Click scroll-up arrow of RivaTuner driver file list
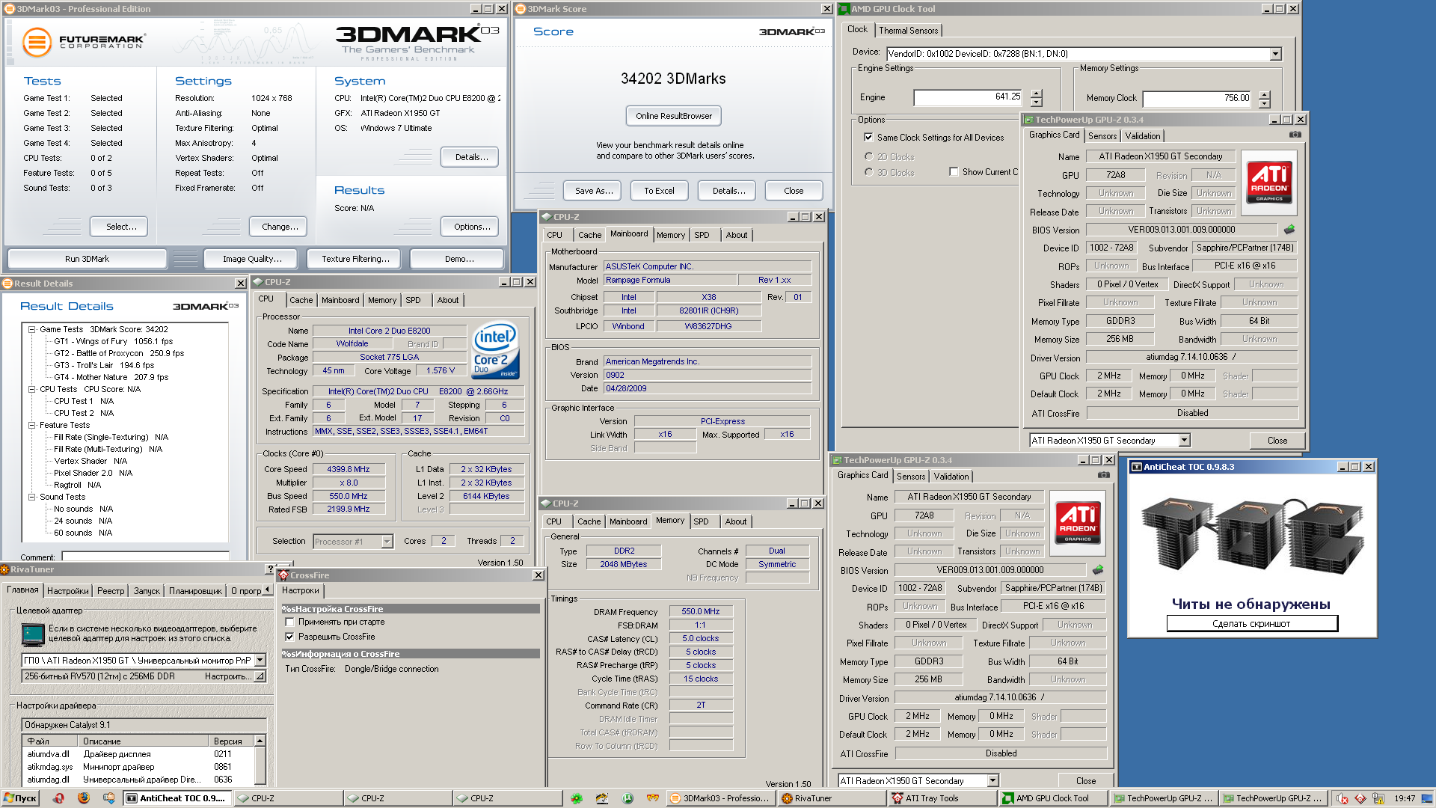The image size is (1436, 808). pos(260,741)
